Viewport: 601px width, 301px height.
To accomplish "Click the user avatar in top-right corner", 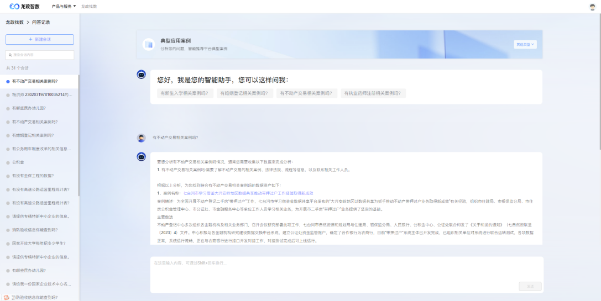I will pos(593,7).
